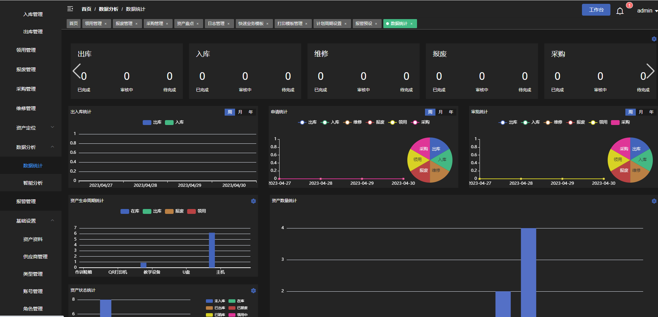Open 智能分析 in the sidebar
The height and width of the screenshot is (317, 658).
point(33,183)
